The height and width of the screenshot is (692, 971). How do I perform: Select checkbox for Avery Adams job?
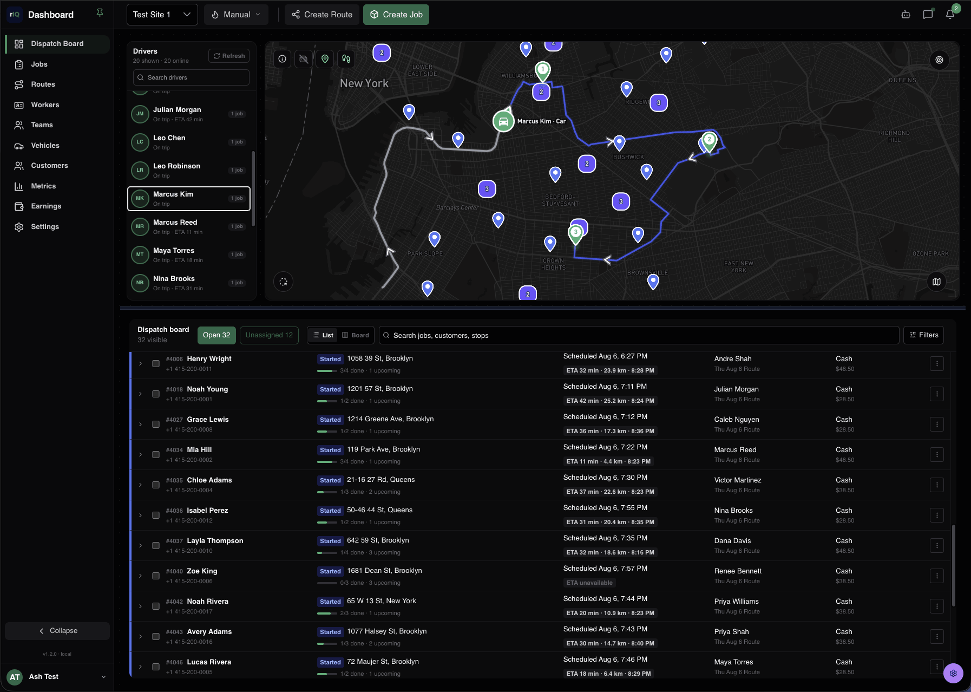156,637
